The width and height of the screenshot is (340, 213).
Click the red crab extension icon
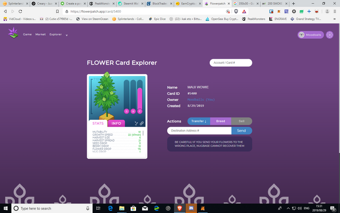point(317,11)
